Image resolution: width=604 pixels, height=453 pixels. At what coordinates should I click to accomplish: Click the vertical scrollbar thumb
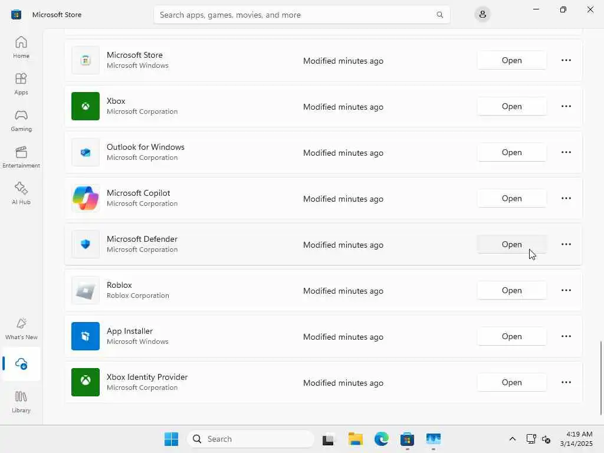600,378
